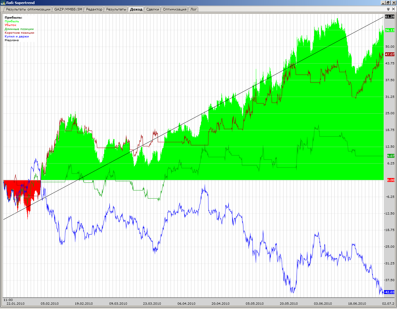Click the -12.50 axis label
397x309 pixels.
tap(390, 214)
